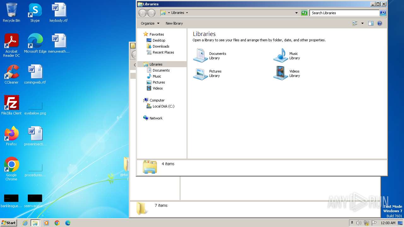Select the seenvarious file on desktop
404x227 pixels.
tap(35, 201)
